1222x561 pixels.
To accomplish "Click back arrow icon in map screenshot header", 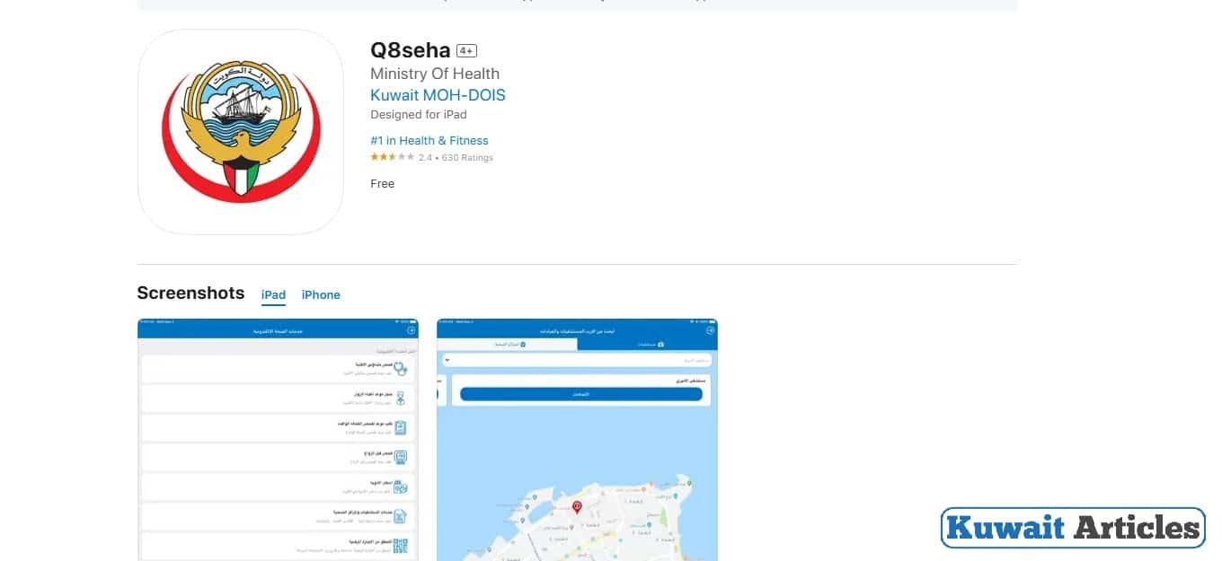I will click(710, 331).
